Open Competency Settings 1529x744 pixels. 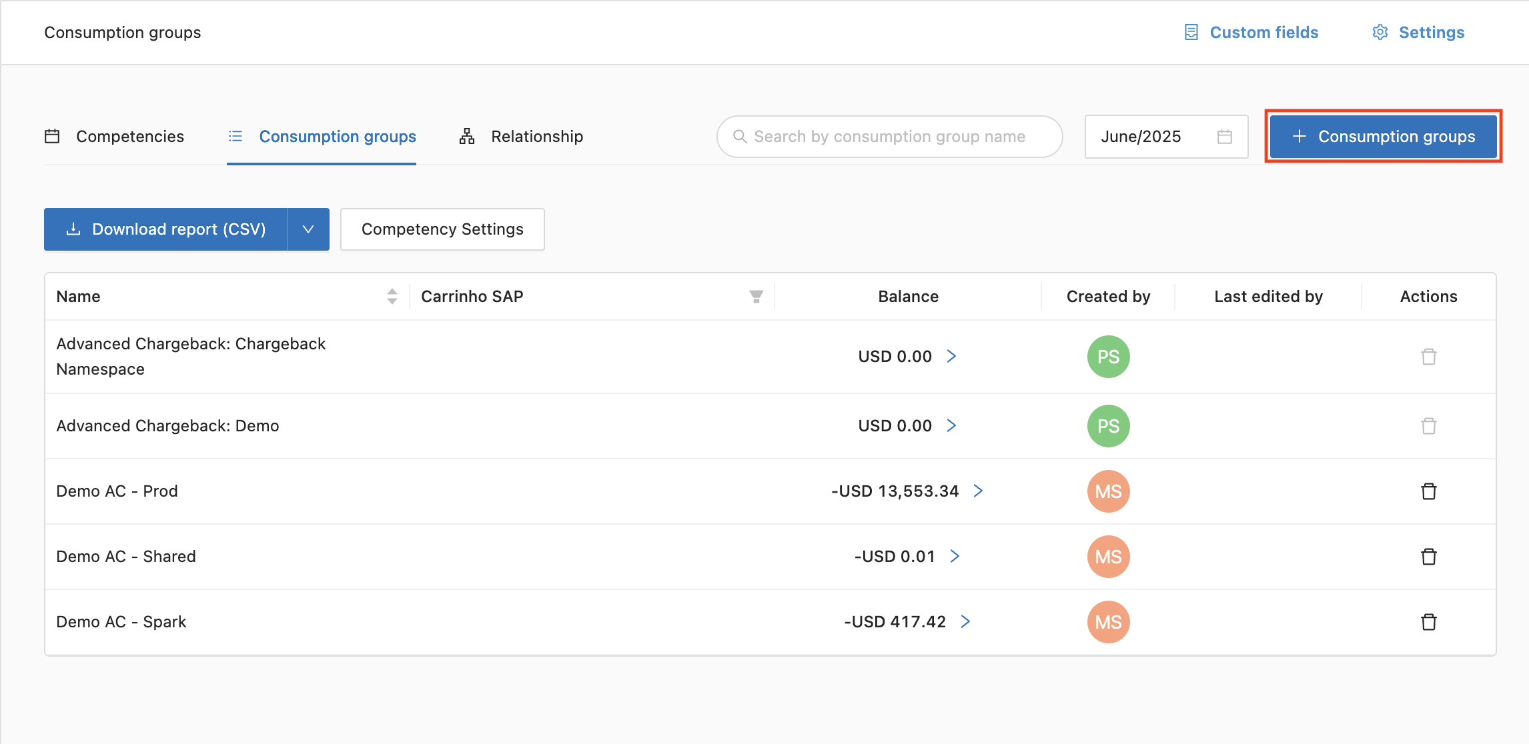click(x=442, y=229)
